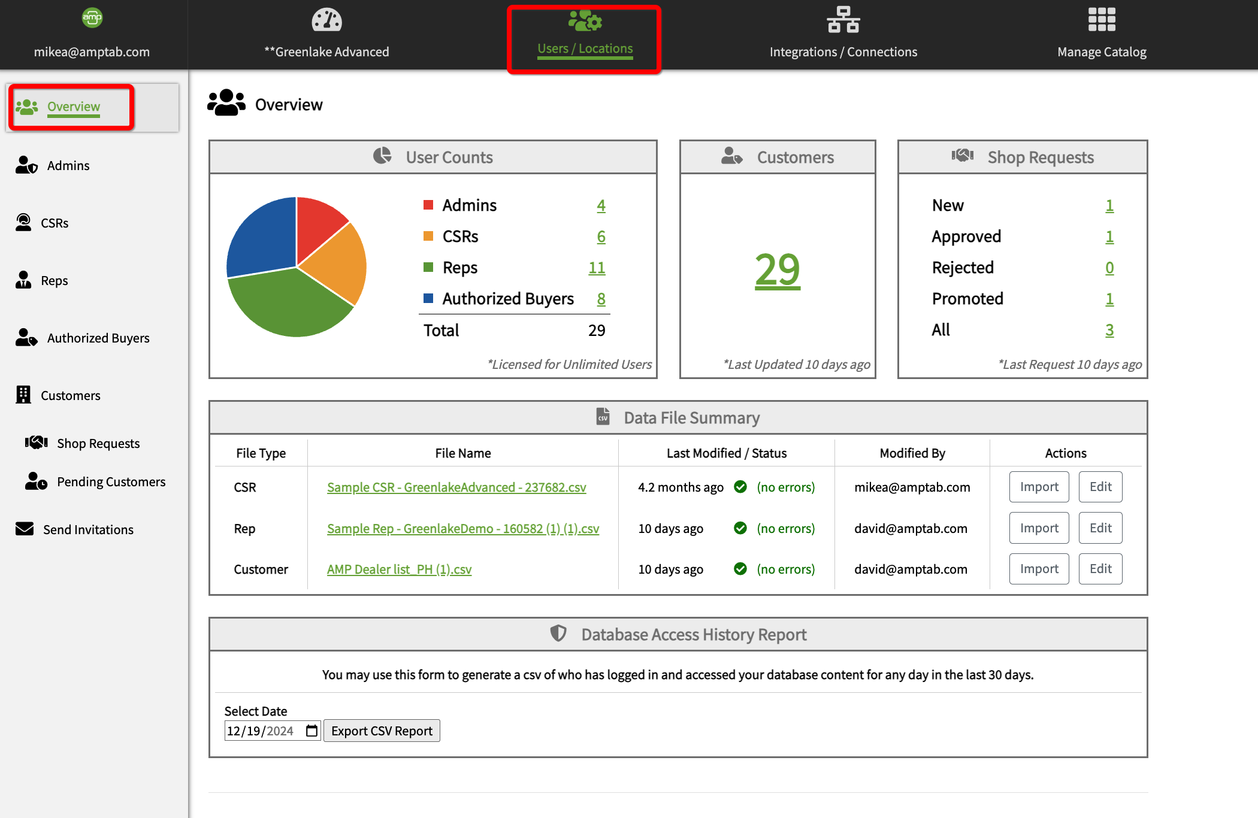
Task: Click the Admins shield-person sidebar icon
Action: [26, 165]
